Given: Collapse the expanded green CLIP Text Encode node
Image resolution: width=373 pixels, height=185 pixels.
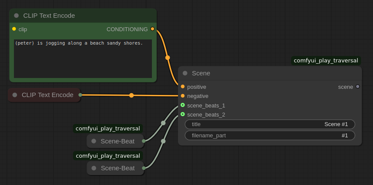Looking at the screenshot, I should point(17,16).
